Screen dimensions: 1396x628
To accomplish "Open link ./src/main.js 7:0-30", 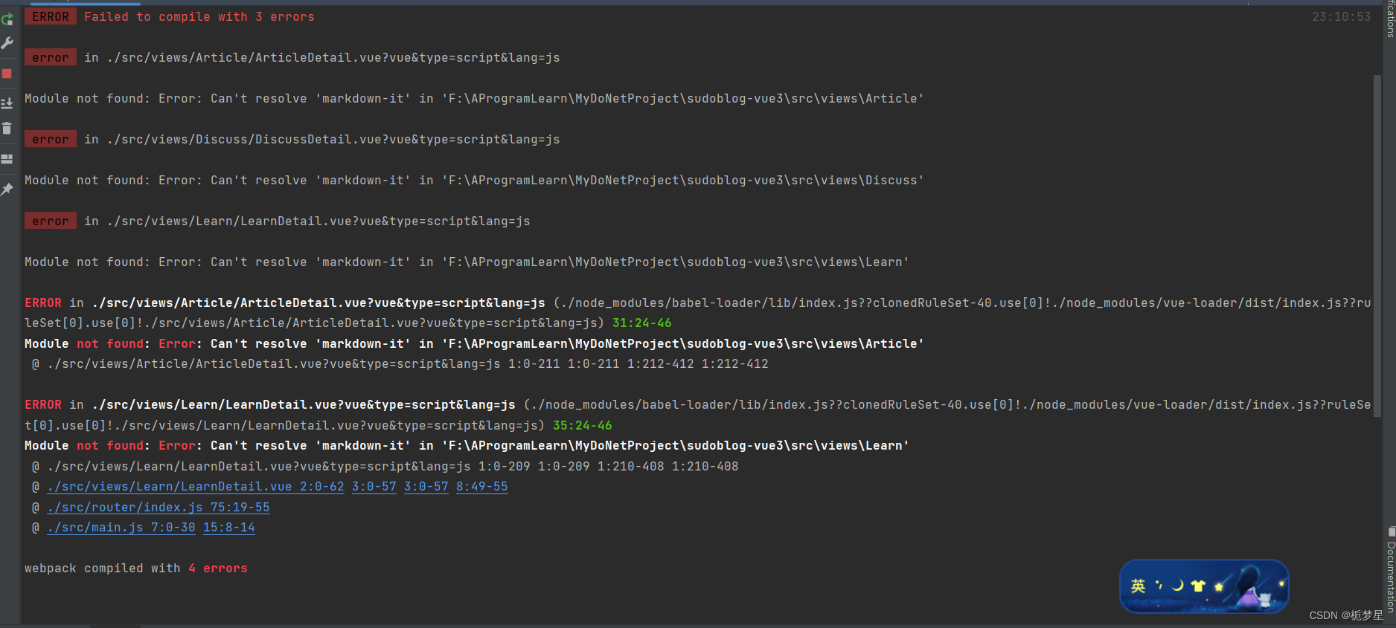I will tap(121, 528).
